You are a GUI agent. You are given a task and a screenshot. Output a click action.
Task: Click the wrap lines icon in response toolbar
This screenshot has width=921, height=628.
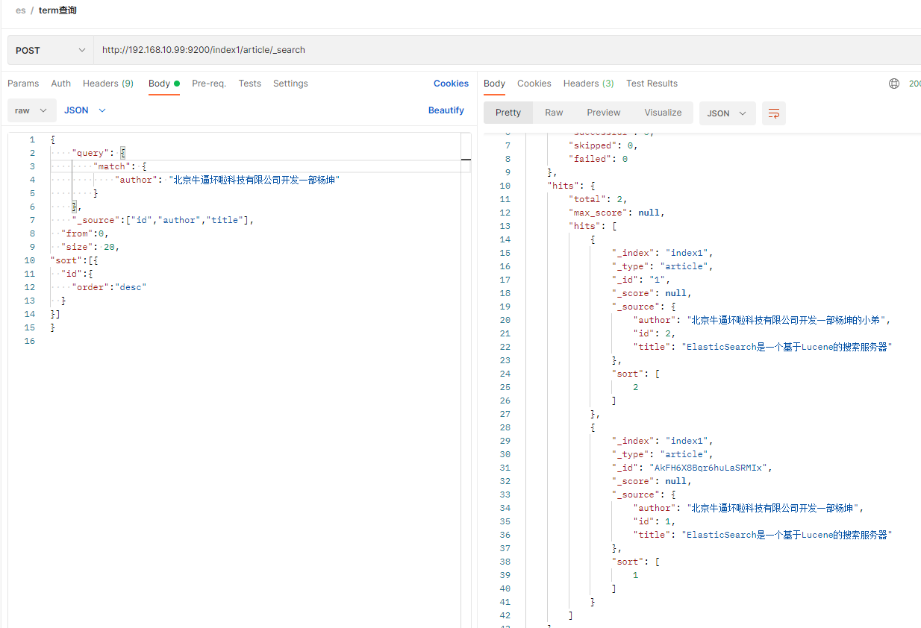[x=774, y=113]
